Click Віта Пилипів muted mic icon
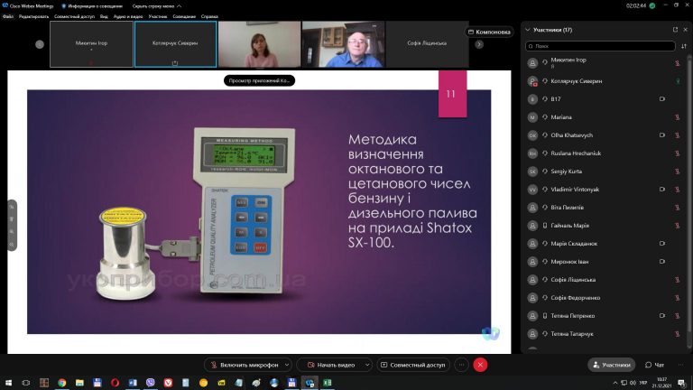The height and width of the screenshot is (390, 693). [x=677, y=208]
